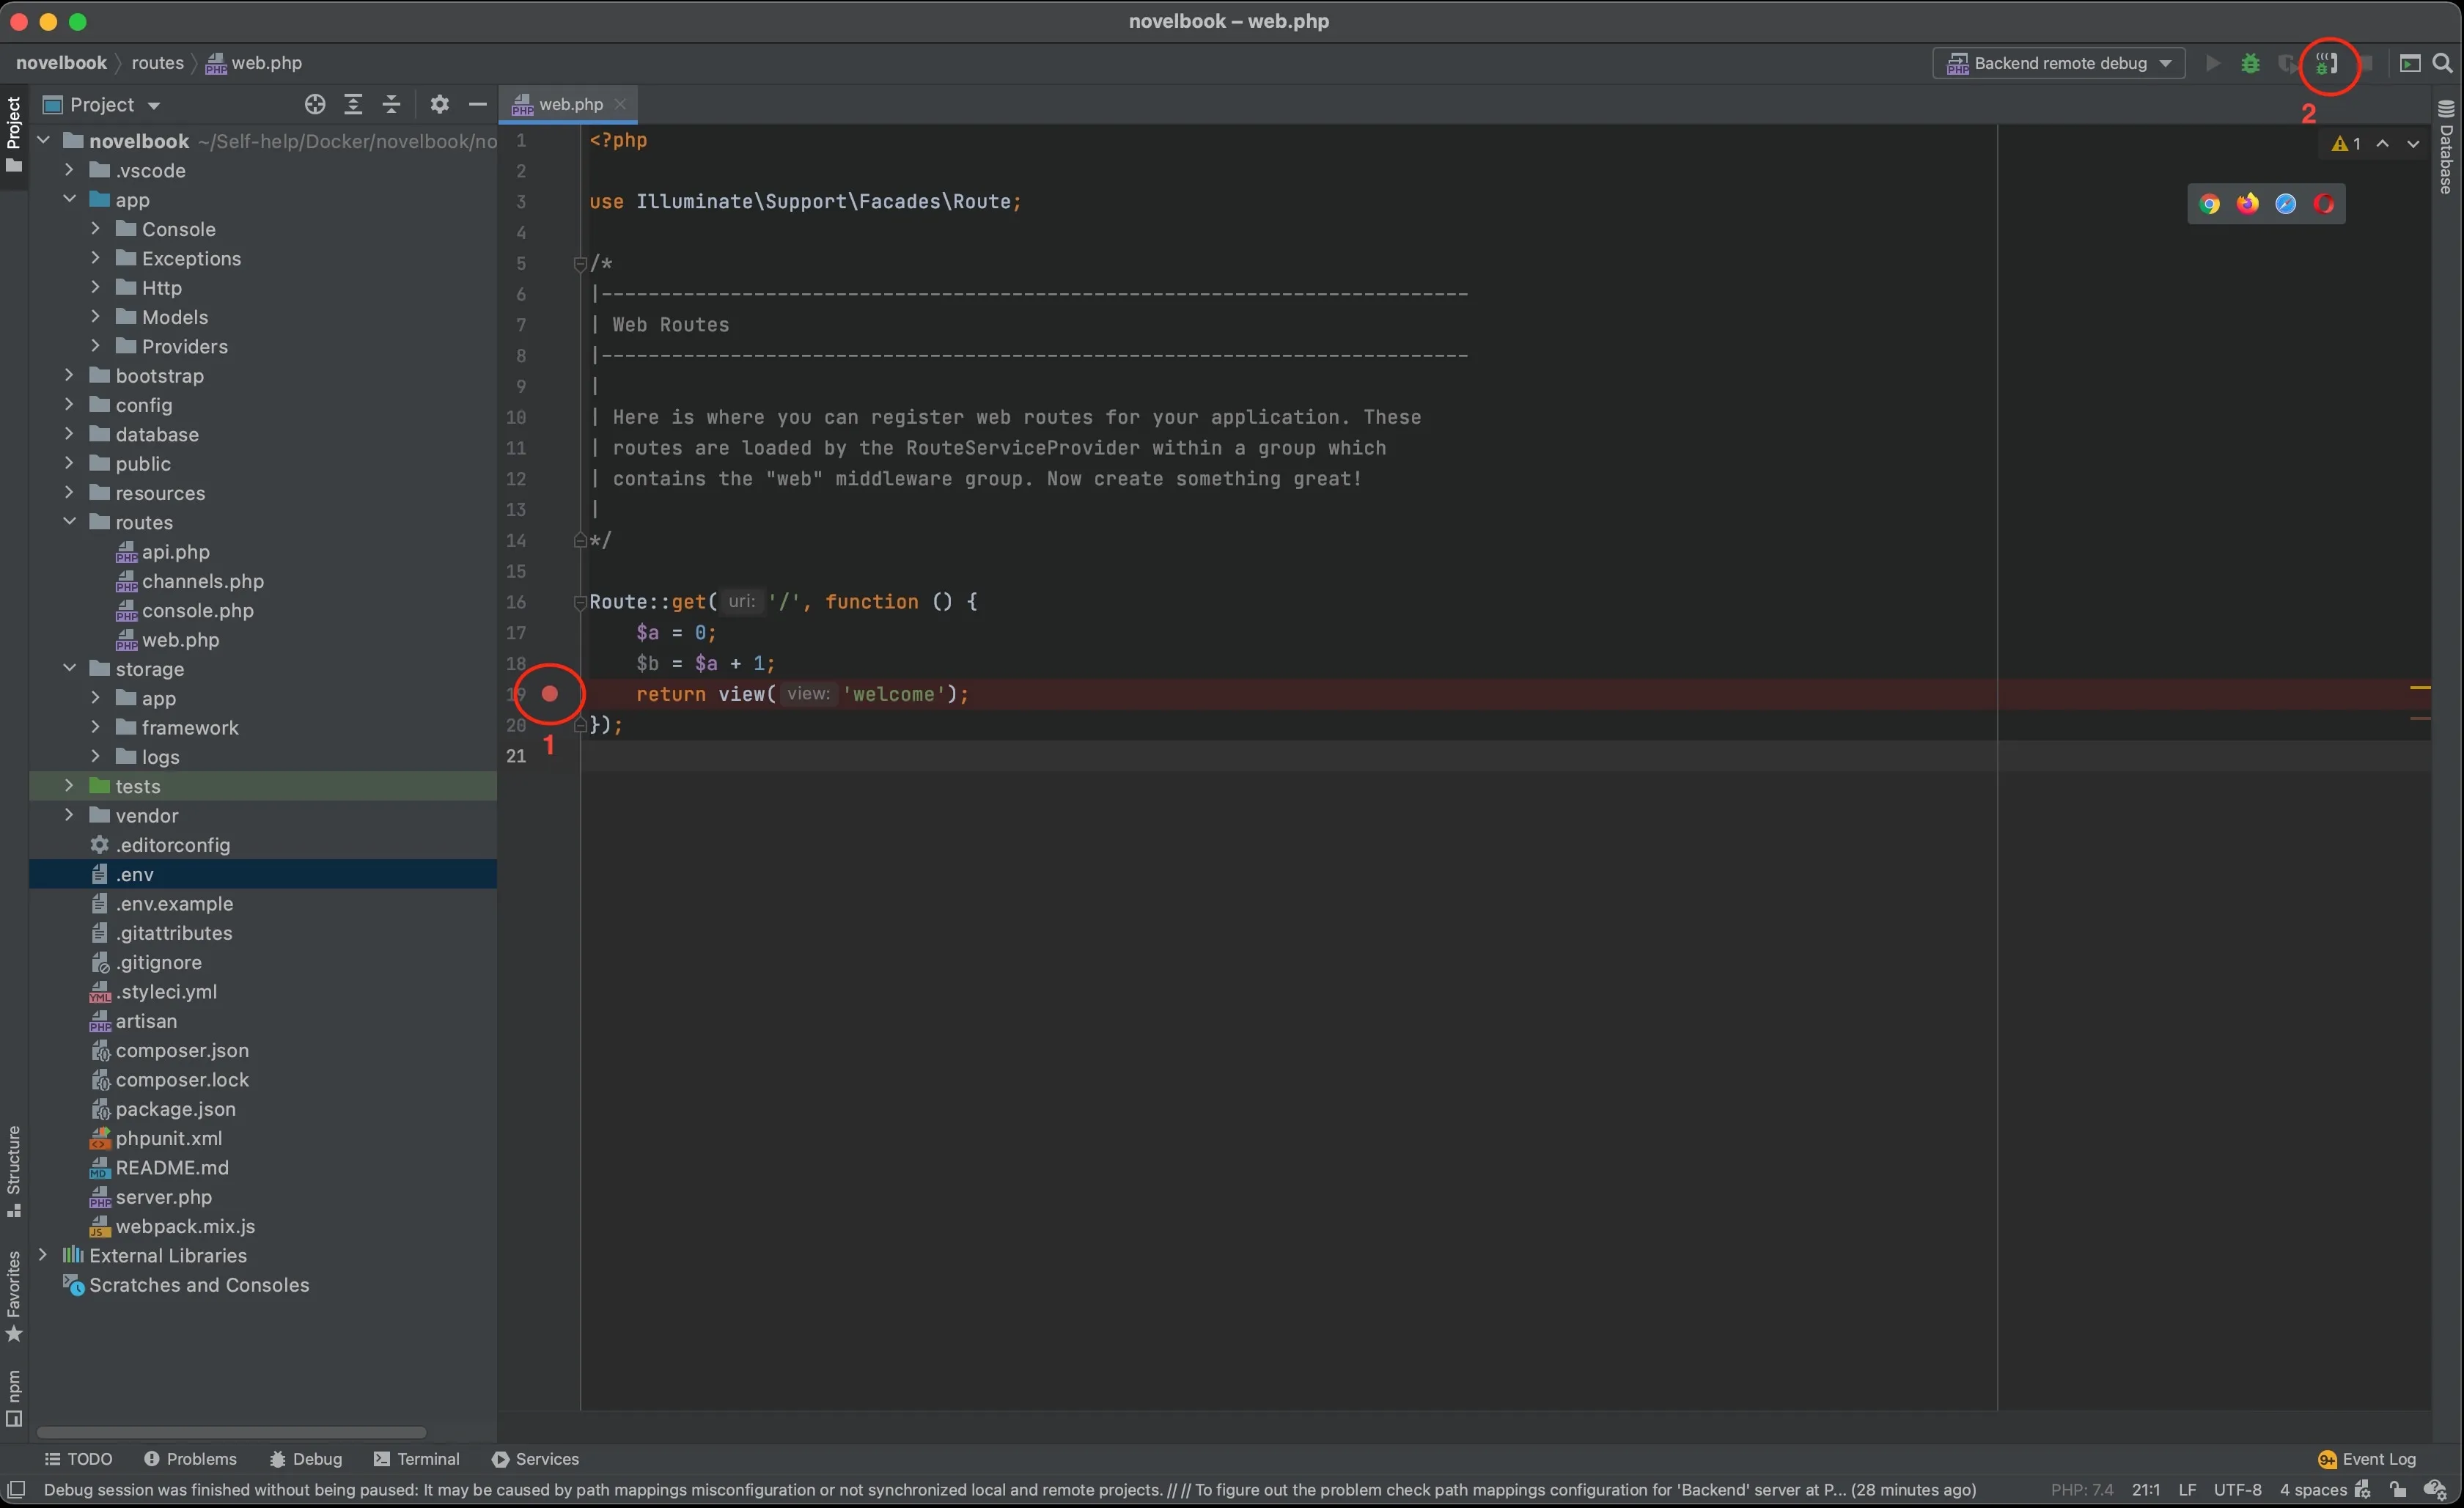Screen dimensions: 2464x1508
Task: Toggle the breakpoint on line 19
Action: tap(550, 694)
